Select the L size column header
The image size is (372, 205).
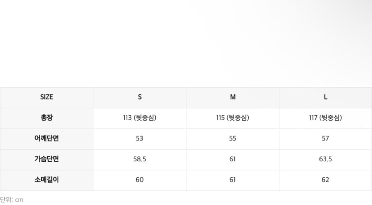click(326, 97)
